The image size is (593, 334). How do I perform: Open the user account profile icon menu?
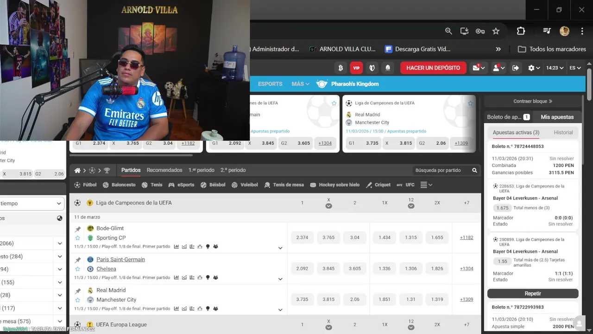498,68
